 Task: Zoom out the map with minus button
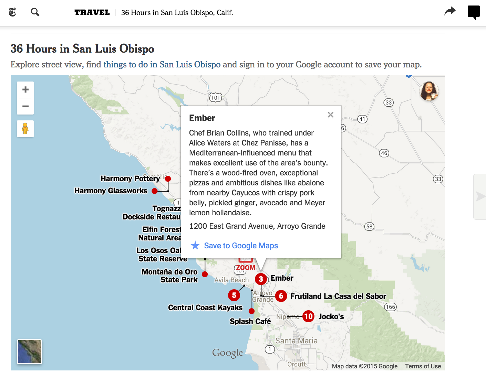pyautogui.click(x=25, y=106)
